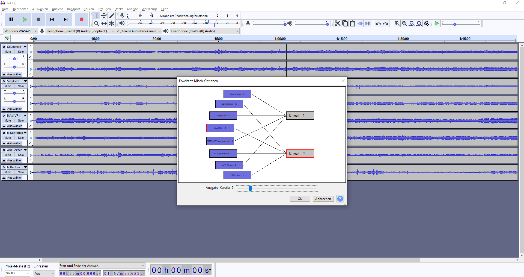The width and height of the screenshot is (524, 277).
Task: Open the Windows WASAPI host dropdown
Action: pos(20,31)
